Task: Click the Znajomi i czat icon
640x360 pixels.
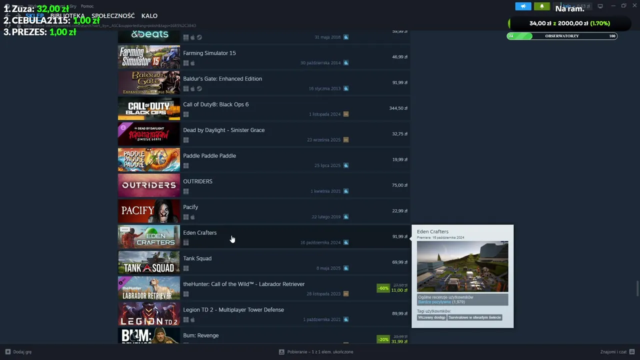Action: click(x=631, y=352)
